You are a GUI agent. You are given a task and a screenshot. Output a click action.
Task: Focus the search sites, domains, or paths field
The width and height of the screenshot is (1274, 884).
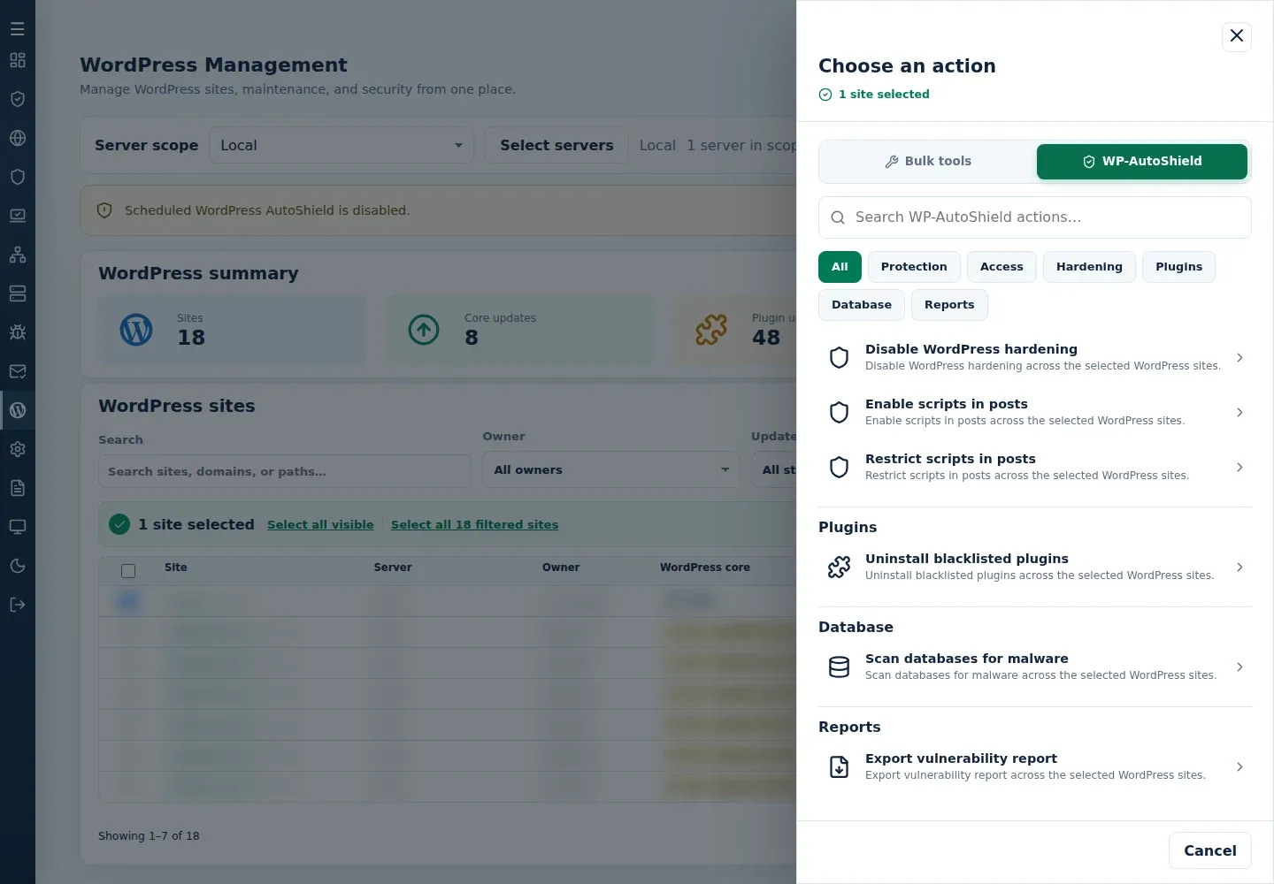(284, 471)
